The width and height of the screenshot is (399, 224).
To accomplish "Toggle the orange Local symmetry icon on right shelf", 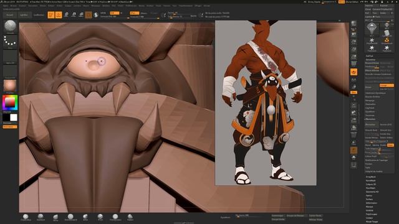I will pos(353,72).
